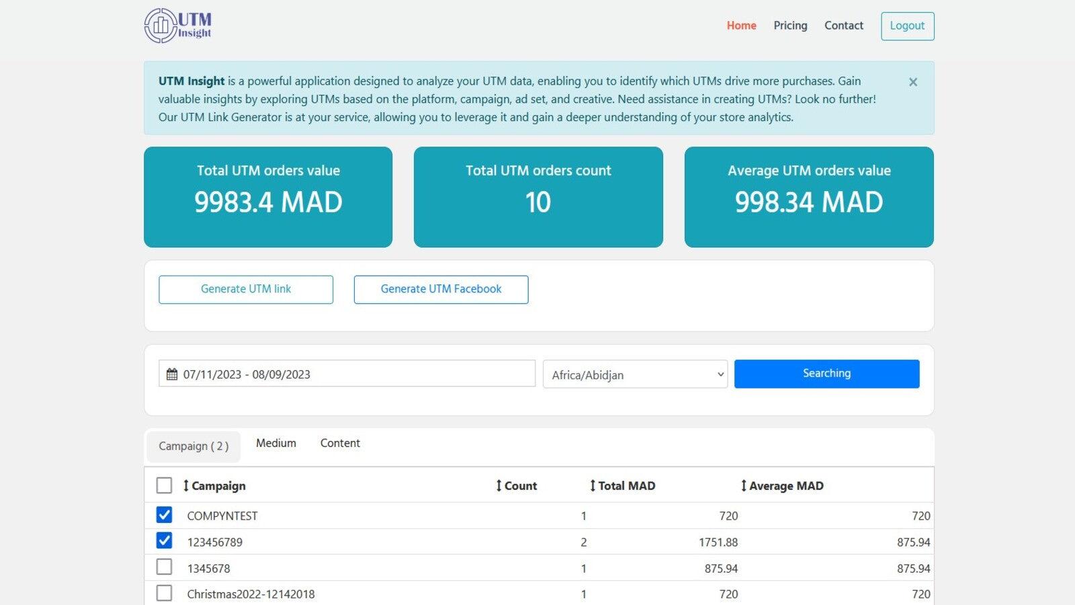1075x605 pixels.
Task: Open the Generate UTM link dialog
Action: pyautogui.click(x=245, y=289)
